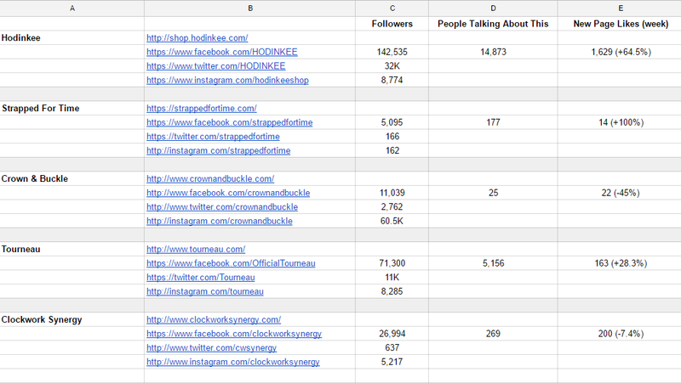Image resolution: width=681 pixels, height=383 pixels.
Task: Select the 32K followers cell
Action: (x=392, y=66)
